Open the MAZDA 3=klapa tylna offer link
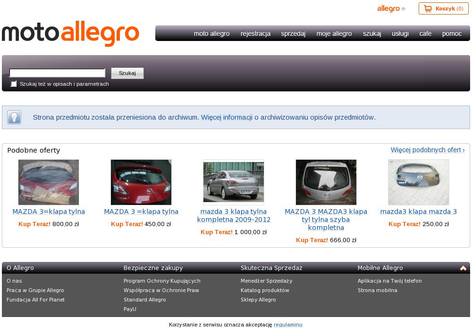Viewport: 472px width, 334px height. (49, 212)
